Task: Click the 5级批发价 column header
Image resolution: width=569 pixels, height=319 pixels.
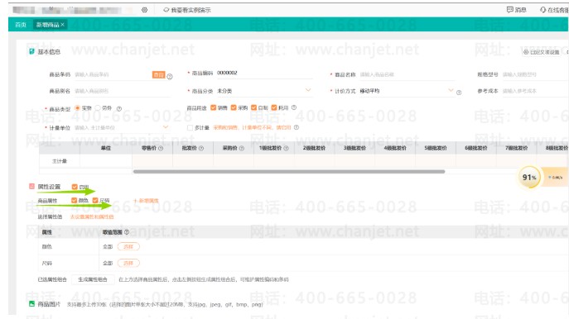Action: (x=436, y=148)
